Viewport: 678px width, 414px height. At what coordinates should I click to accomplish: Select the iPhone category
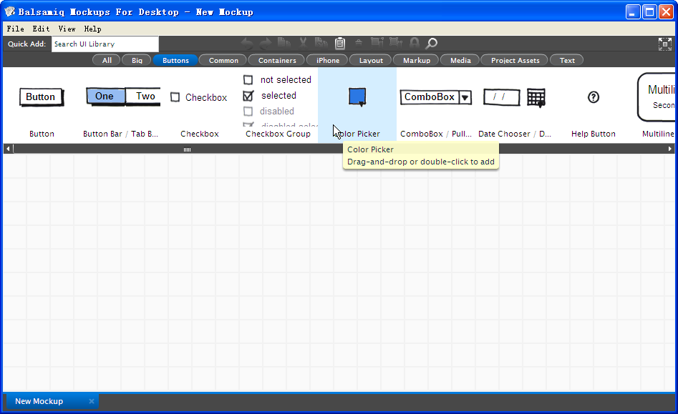click(x=328, y=60)
